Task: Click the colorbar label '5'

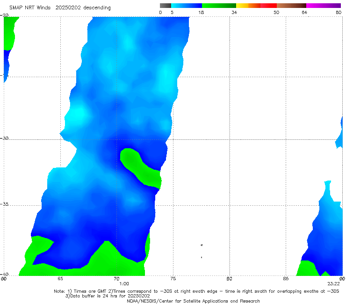Action: tap(172, 12)
